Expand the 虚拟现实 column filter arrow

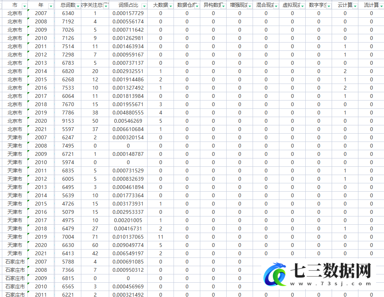click(302, 6)
